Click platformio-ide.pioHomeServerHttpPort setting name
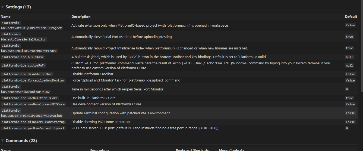 pos(33,128)
